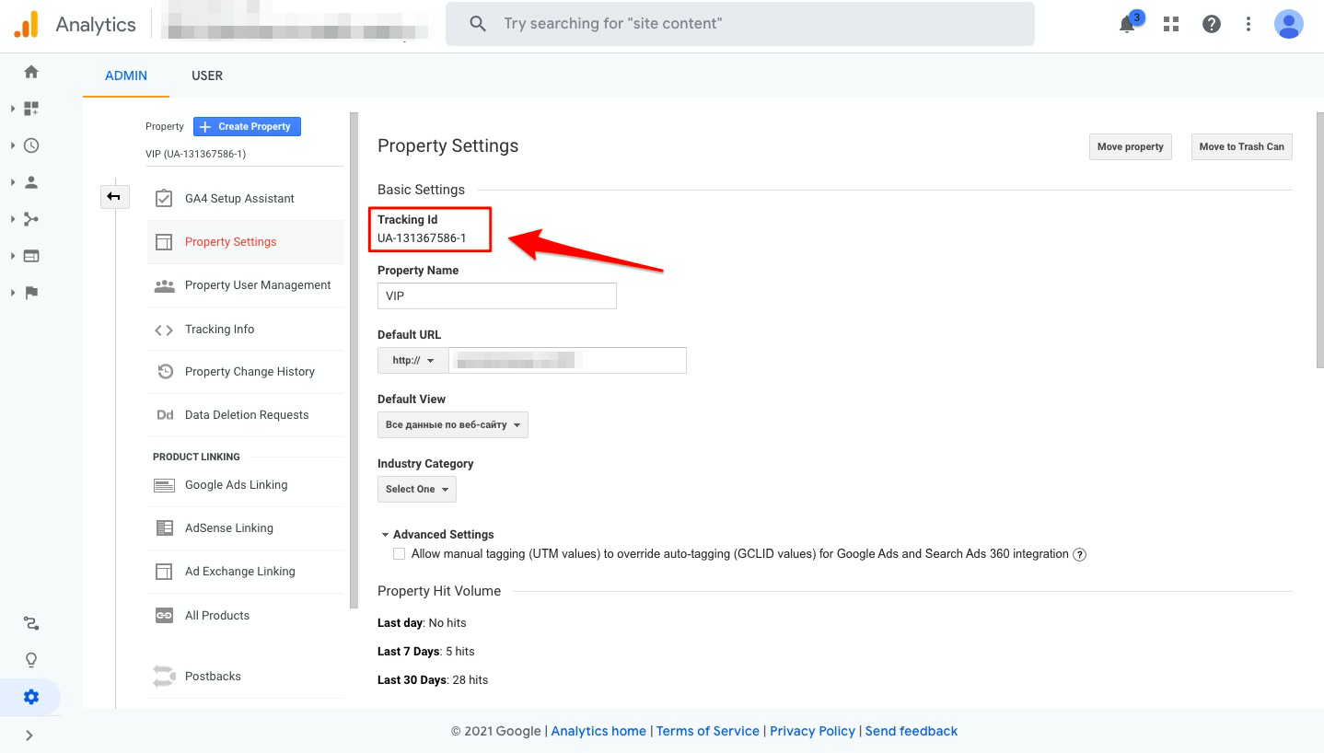
Task: Open the Privacy Policy link
Action: pos(813,731)
